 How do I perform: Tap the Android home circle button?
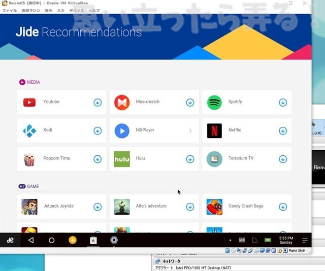click(x=52, y=240)
